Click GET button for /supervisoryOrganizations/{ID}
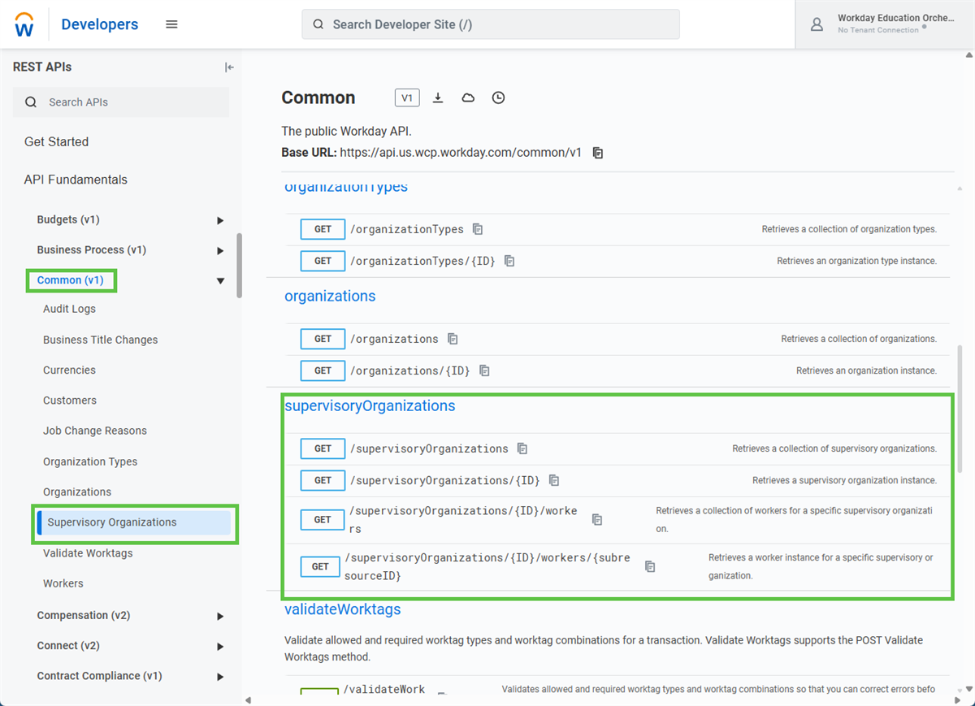This screenshot has width=975, height=706. coord(323,480)
